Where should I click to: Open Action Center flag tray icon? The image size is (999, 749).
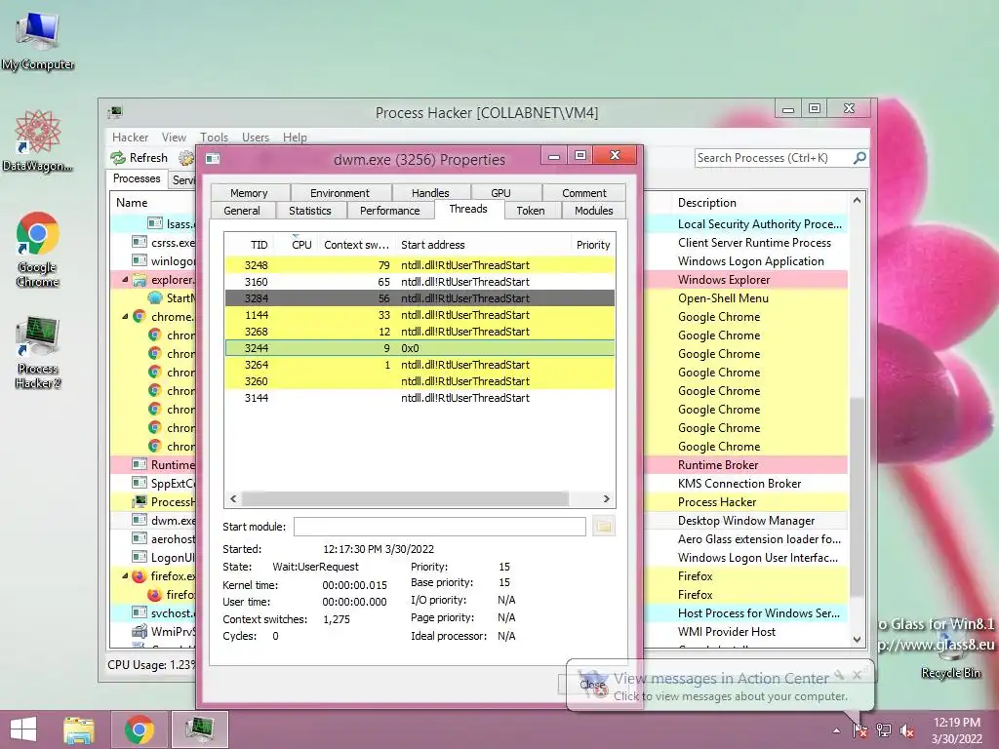coord(860,730)
